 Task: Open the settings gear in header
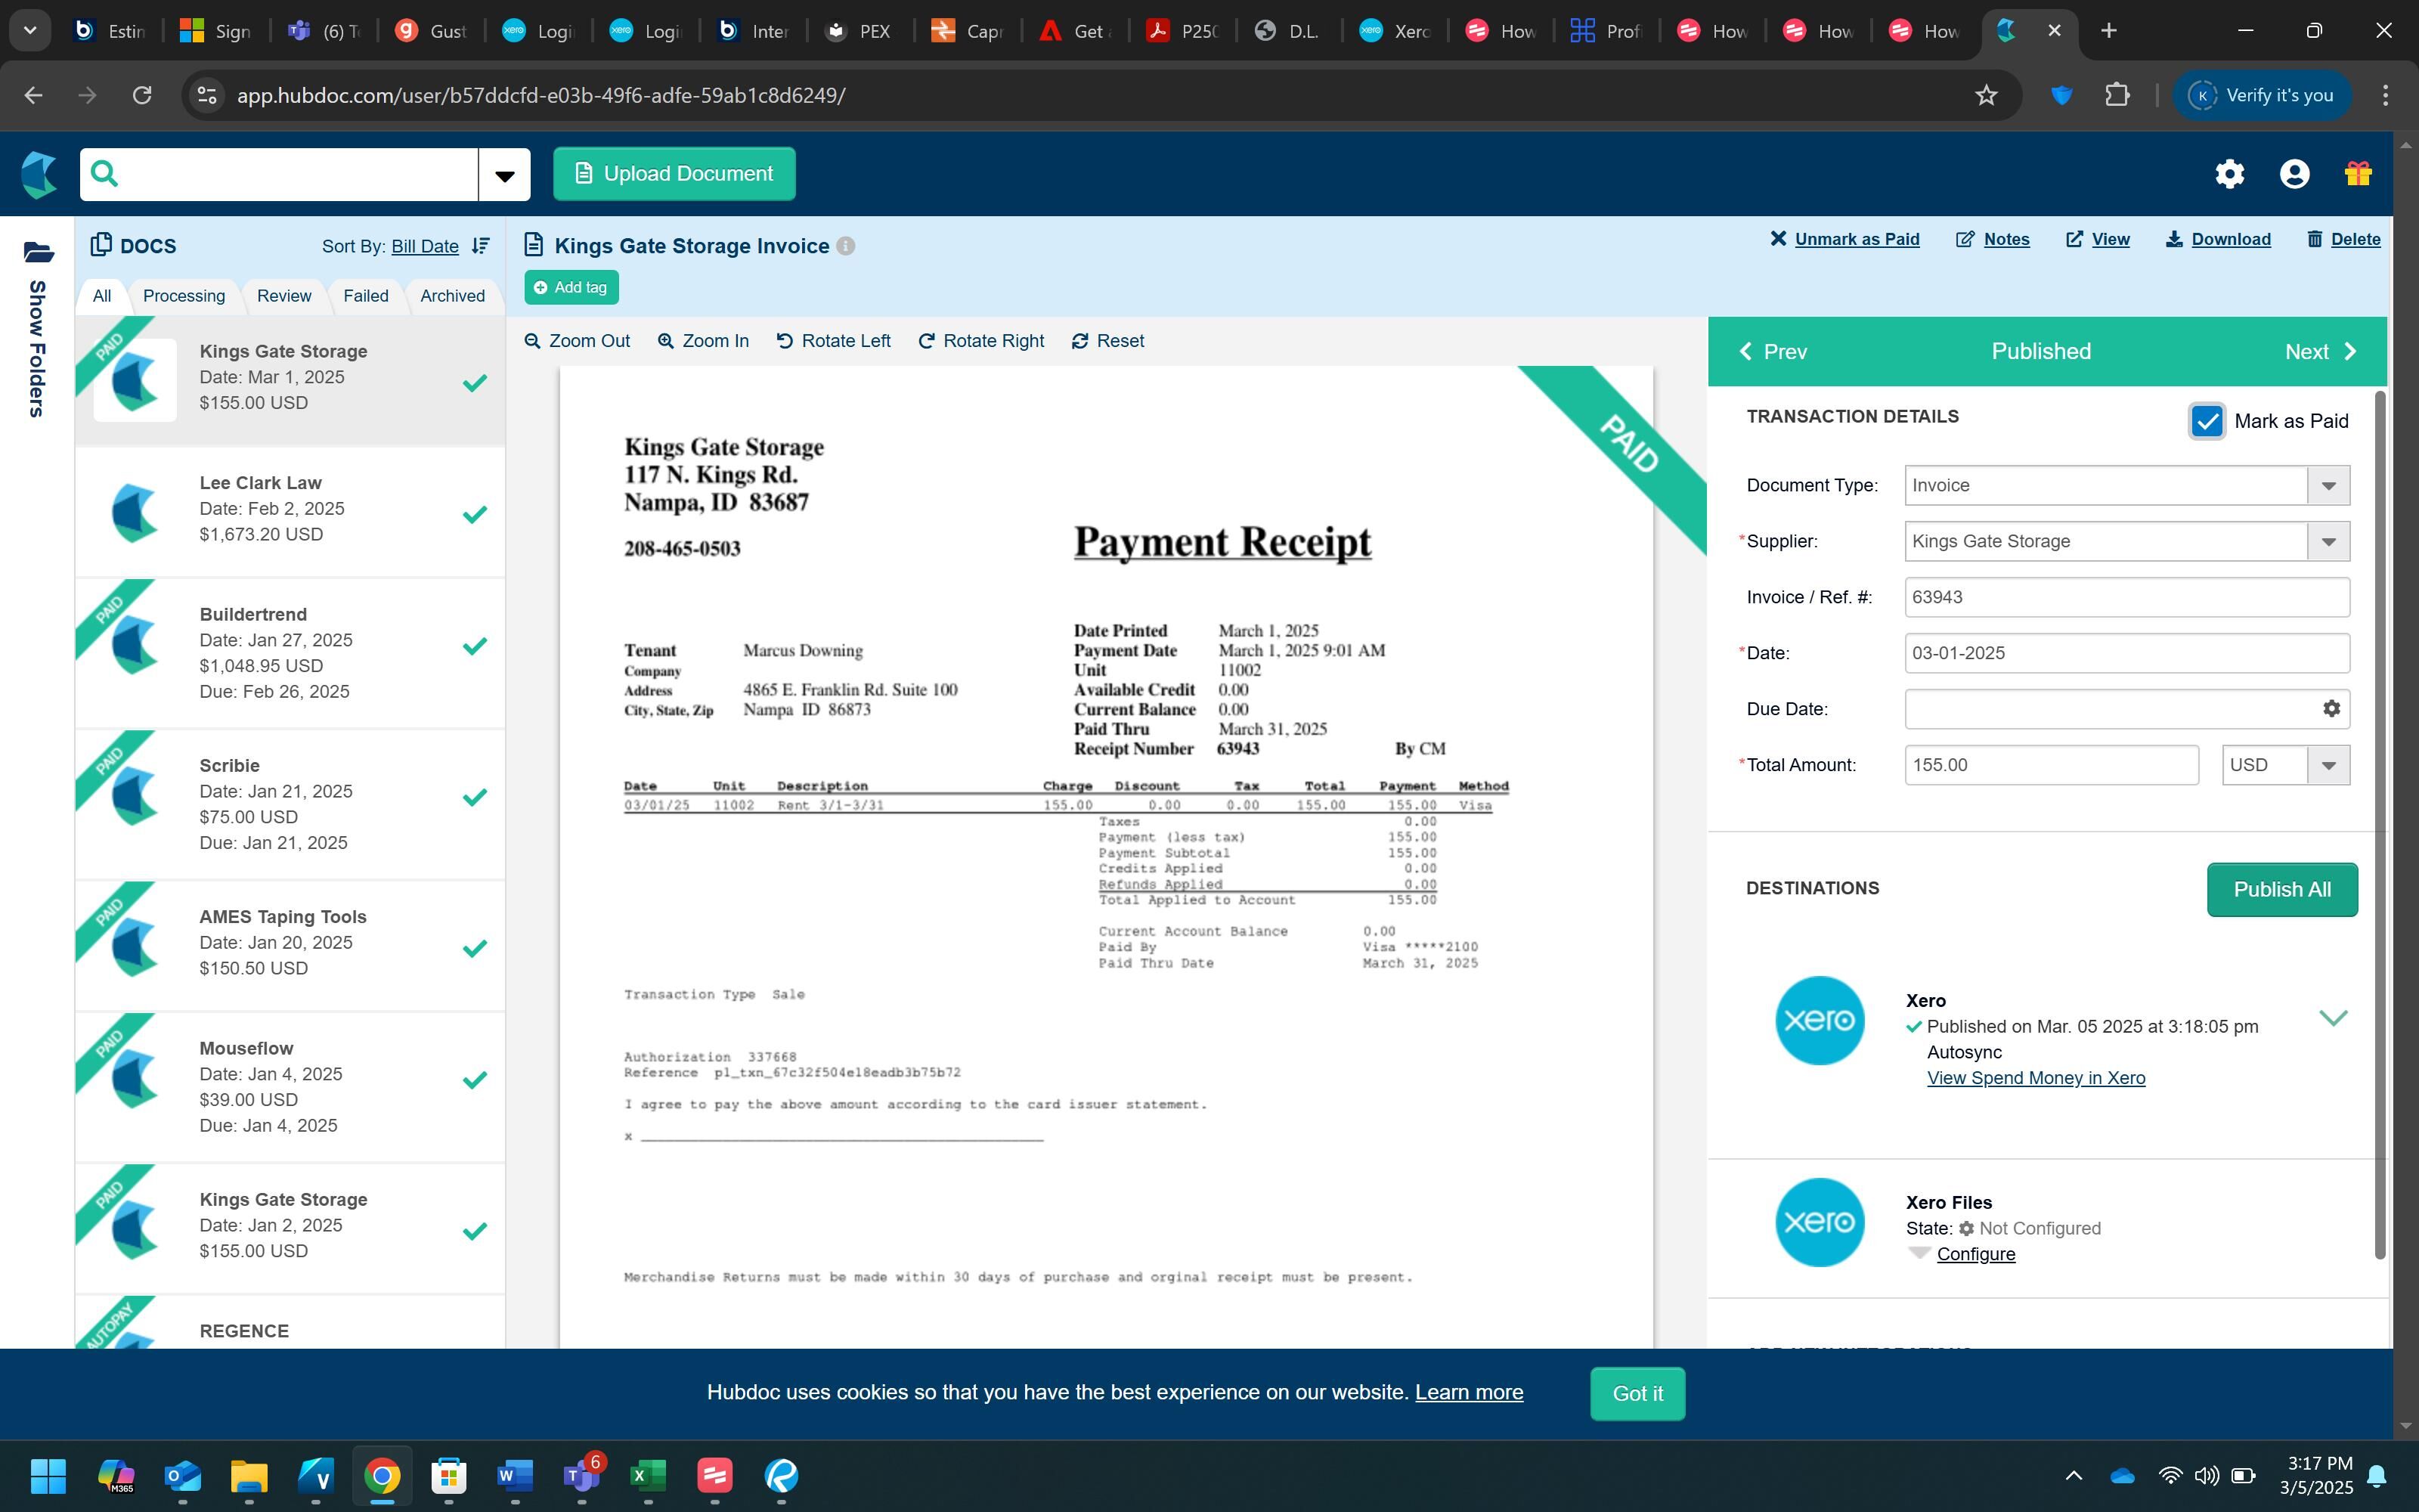tap(2229, 174)
